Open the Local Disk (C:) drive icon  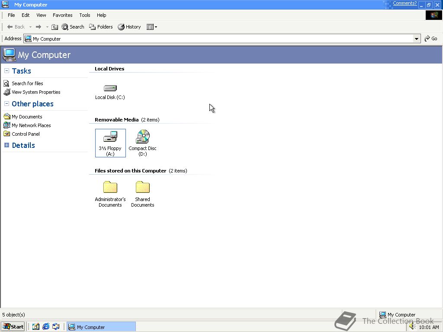tap(110, 88)
